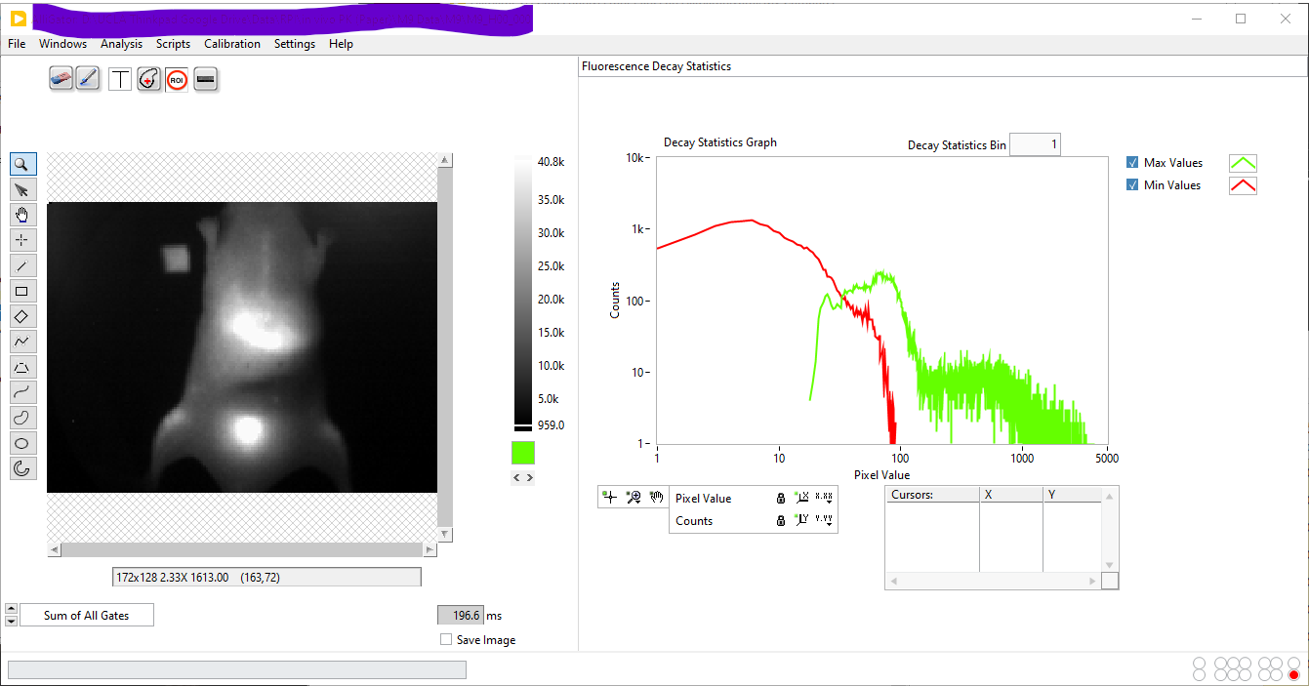
Task: Select the arrow selection tool
Action: [x=21, y=189]
